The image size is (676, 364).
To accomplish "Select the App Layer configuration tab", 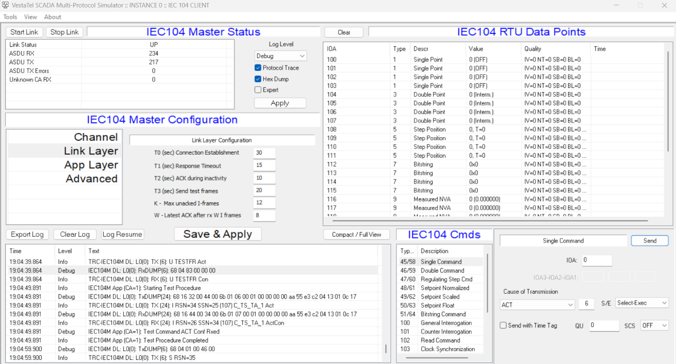I will click(x=91, y=165).
